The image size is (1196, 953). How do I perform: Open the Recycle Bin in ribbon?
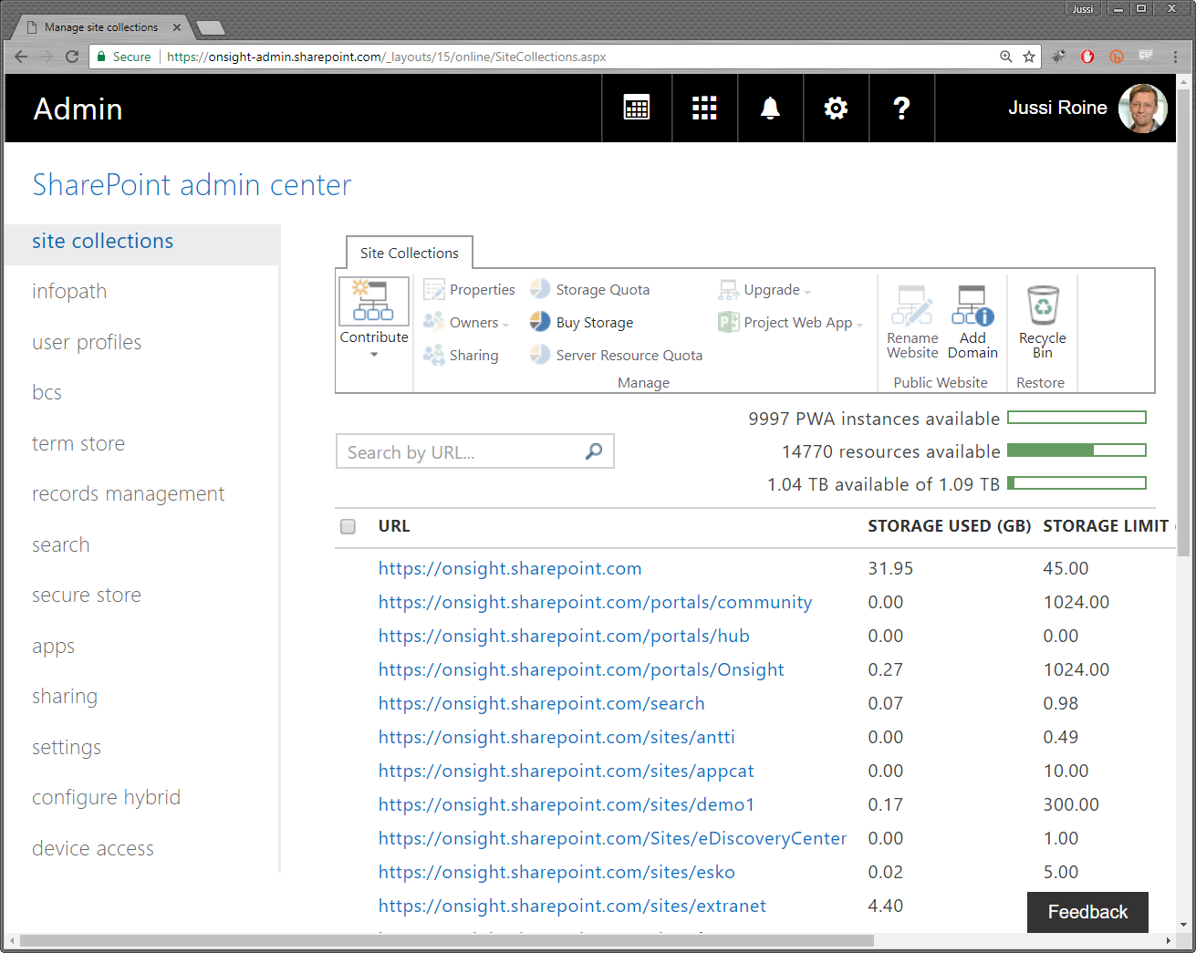[1042, 321]
